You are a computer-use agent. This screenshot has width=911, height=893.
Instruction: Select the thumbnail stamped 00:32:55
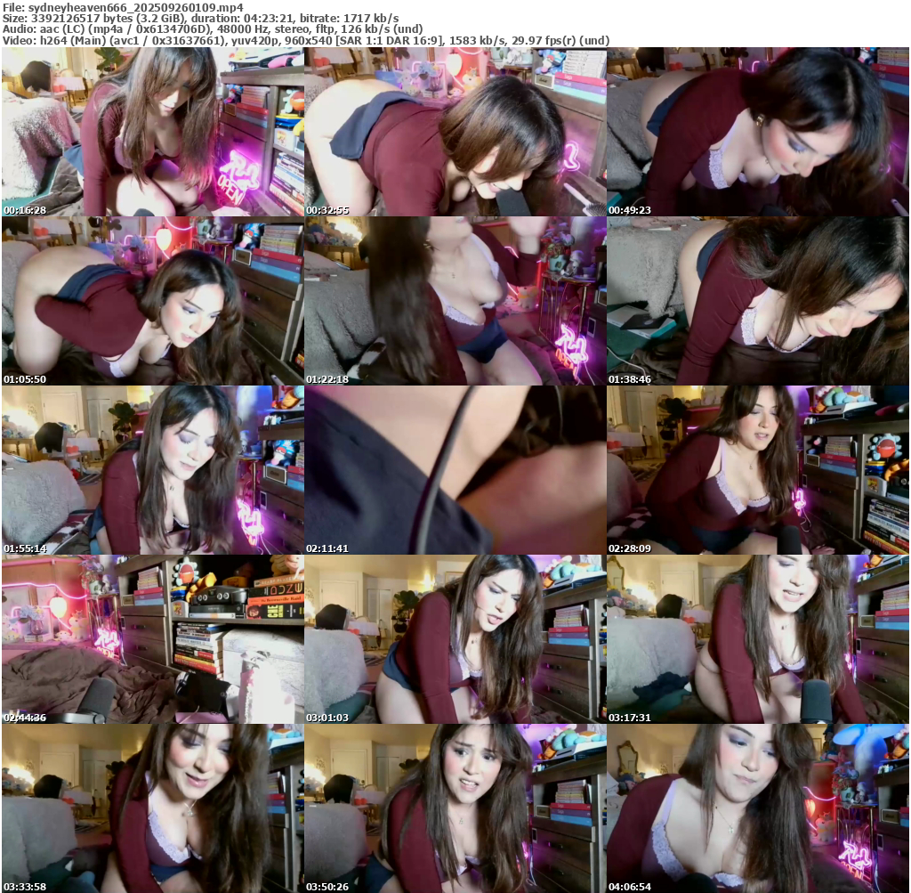[455, 132]
